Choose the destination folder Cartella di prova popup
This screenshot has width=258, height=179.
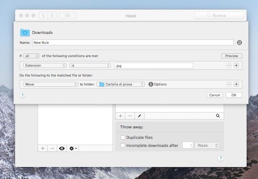[x=121, y=84]
